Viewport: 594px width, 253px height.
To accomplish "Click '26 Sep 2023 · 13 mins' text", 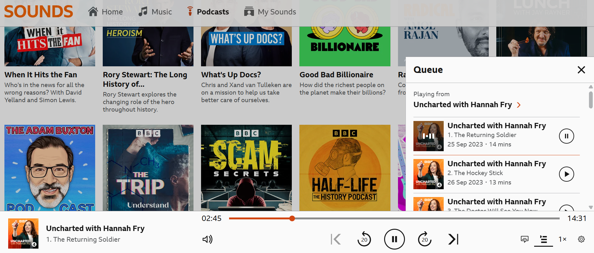I will [x=479, y=182].
